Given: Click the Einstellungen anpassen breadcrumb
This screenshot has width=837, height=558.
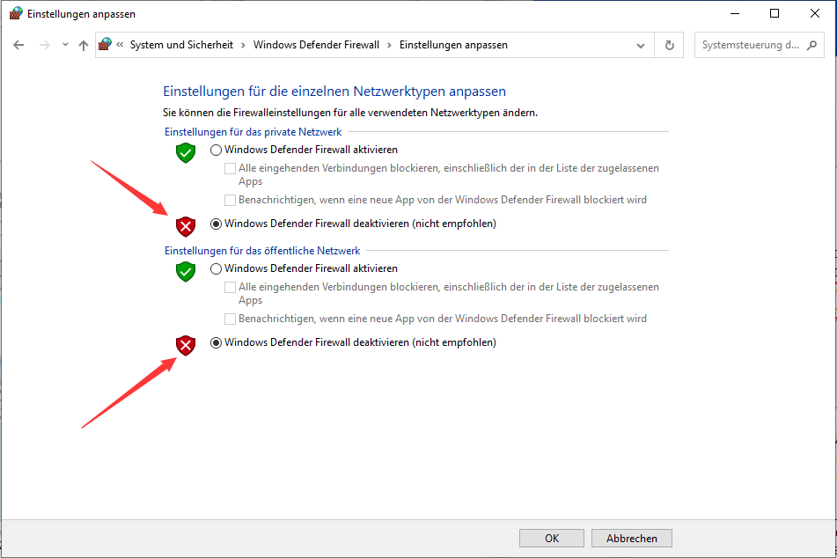Looking at the screenshot, I should [x=453, y=45].
